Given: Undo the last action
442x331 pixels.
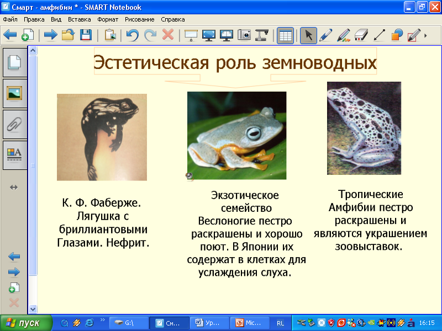Looking at the screenshot, I should click(133, 35).
